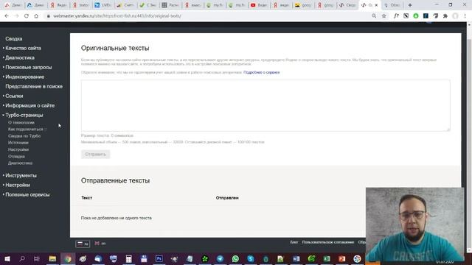This screenshot has width=472, height=265.
Task: Click the Отправлен column header
Action: [227, 198]
